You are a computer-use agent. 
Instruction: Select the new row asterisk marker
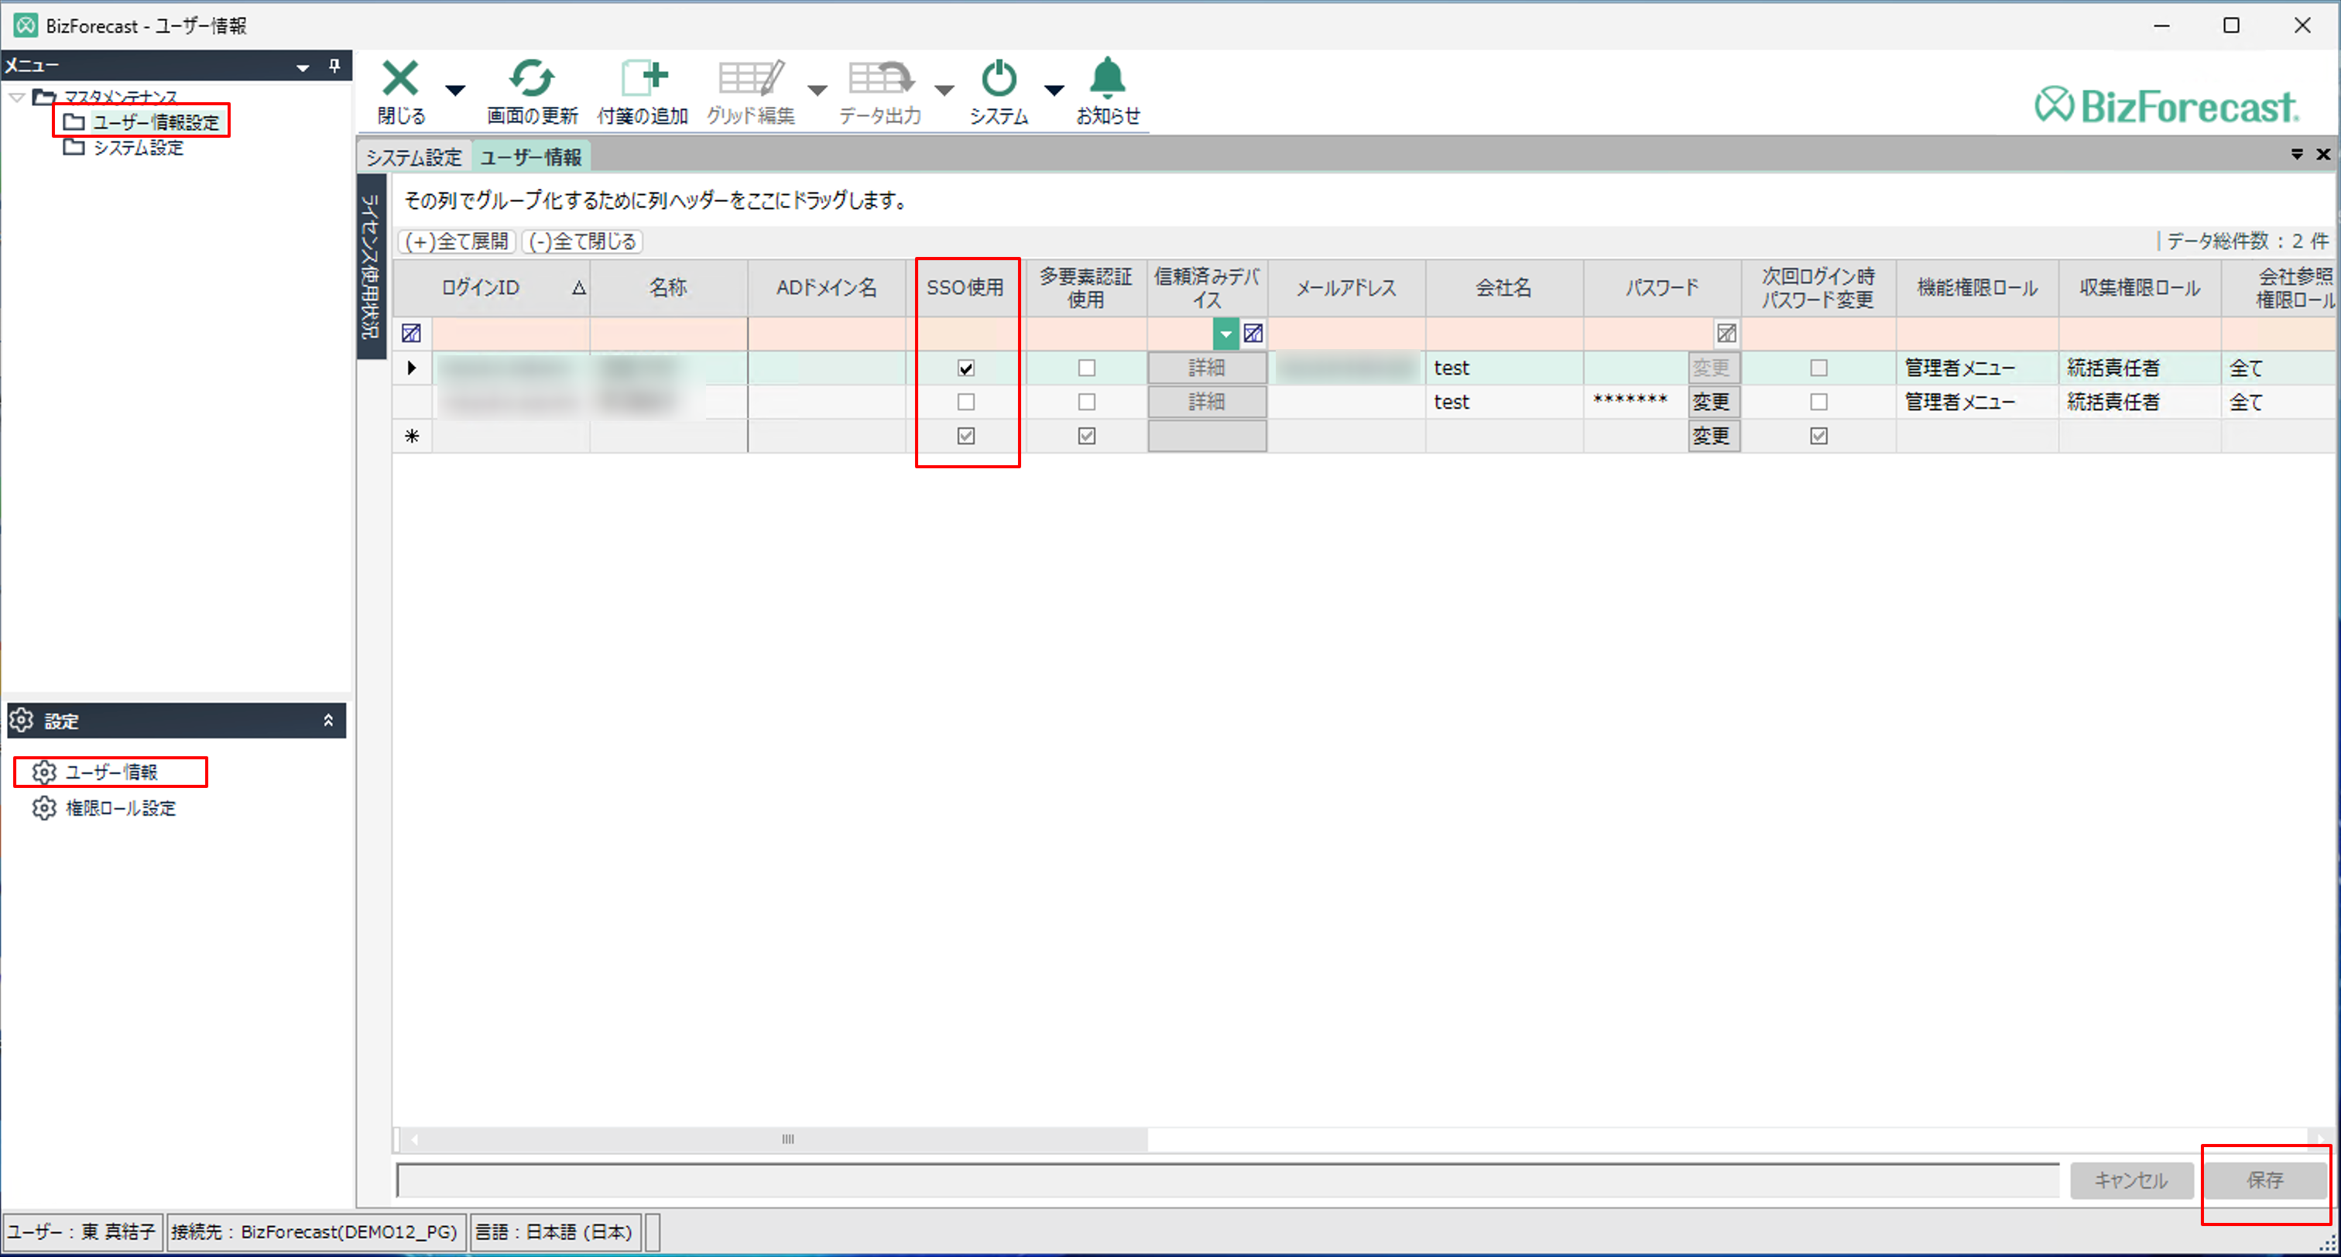(412, 437)
